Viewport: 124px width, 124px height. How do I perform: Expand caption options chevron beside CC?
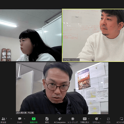89,119
